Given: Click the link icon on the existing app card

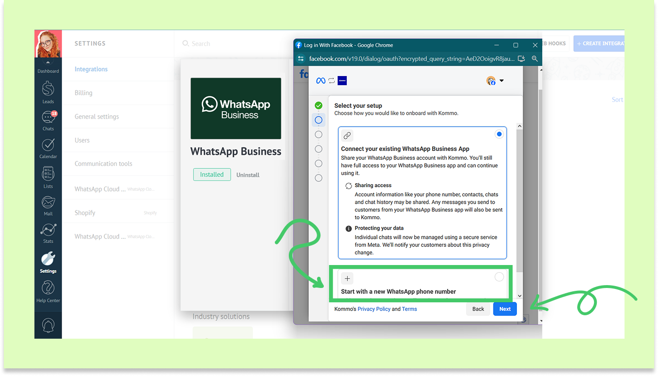Looking at the screenshot, I should tap(347, 136).
